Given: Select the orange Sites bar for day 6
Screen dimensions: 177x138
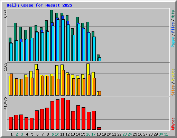Looking at the screenshot, I should 37,82.
